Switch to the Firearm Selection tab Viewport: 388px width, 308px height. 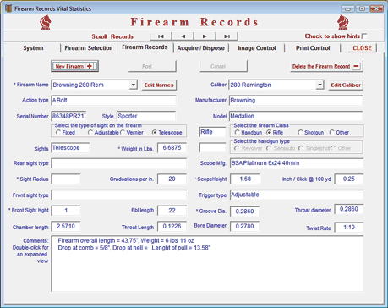[89, 48]
